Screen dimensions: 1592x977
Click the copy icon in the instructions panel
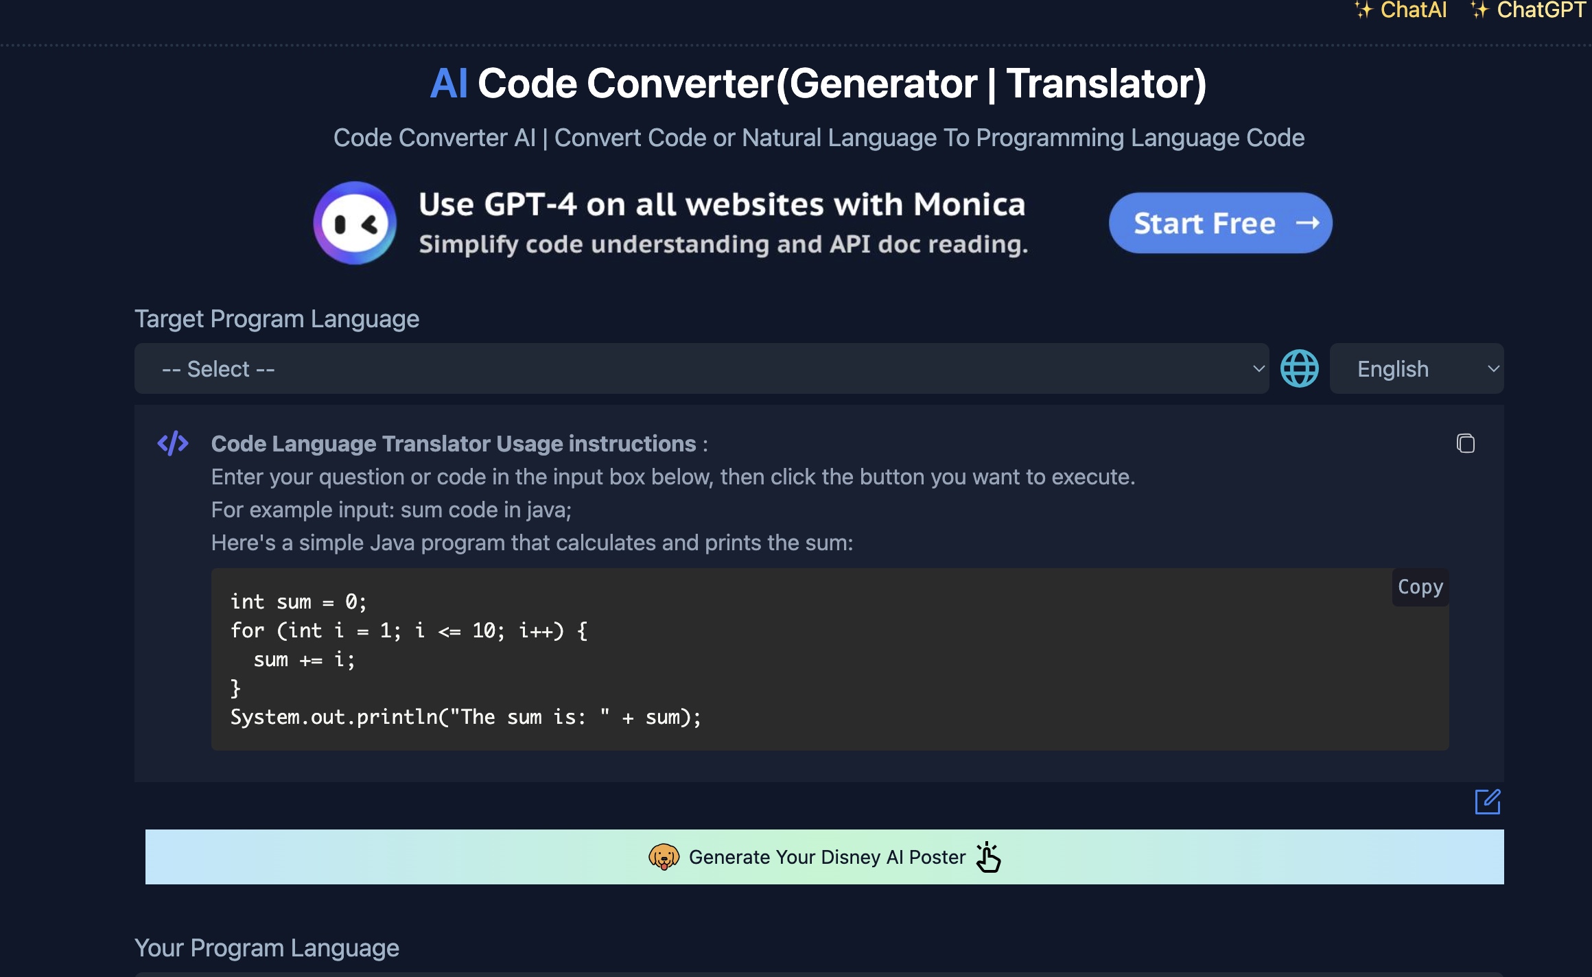1465,443
